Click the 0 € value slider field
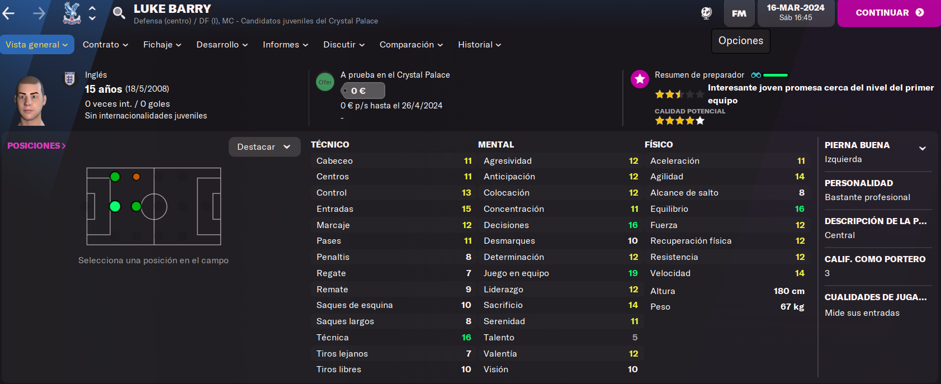Viewport: 941px width, 384px height. tap(363, 91)
